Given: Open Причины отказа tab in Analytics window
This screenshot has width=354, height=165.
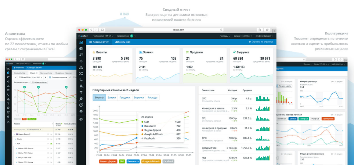Looking at the screenshot, I should click(46, 73).
